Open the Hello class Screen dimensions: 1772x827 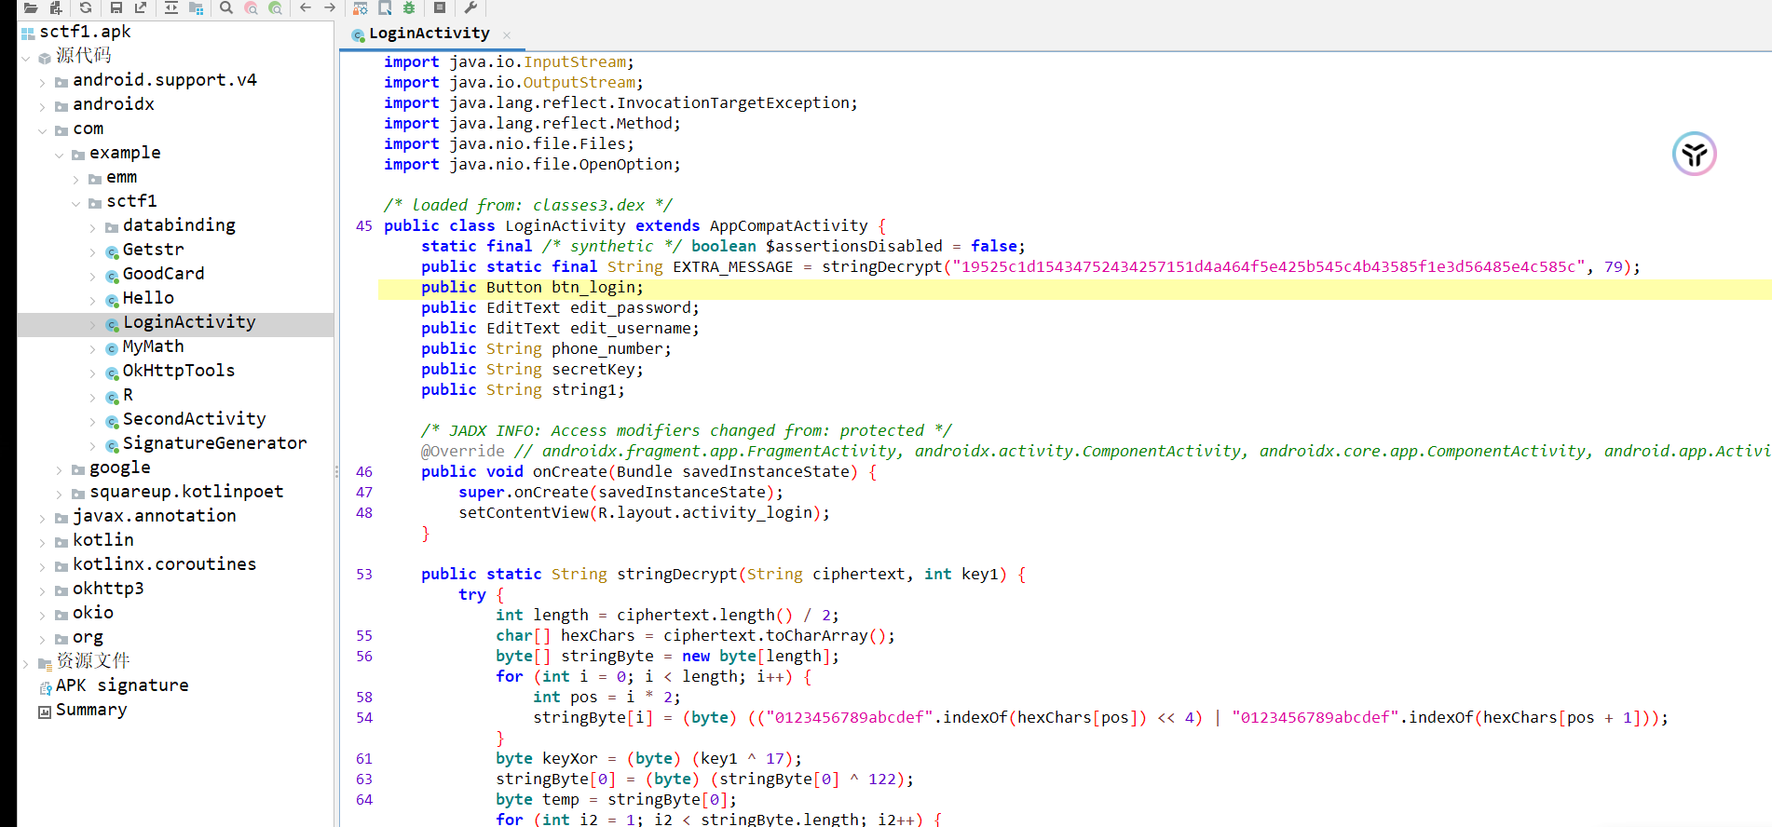click(x=148, y=298)
